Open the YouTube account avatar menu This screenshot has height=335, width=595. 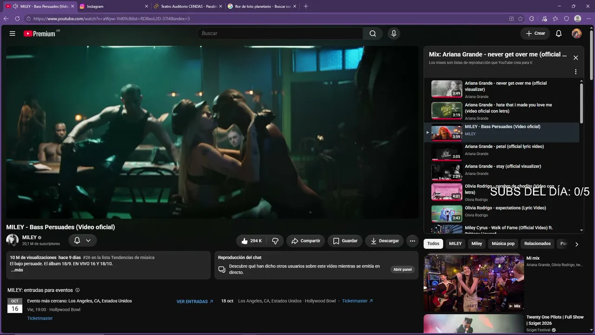tap(576, 33)
